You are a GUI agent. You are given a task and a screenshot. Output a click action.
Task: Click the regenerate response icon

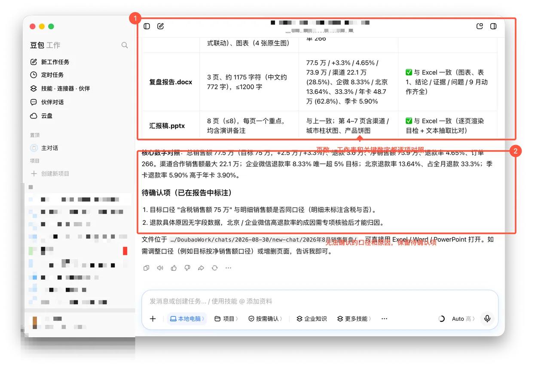214,268
